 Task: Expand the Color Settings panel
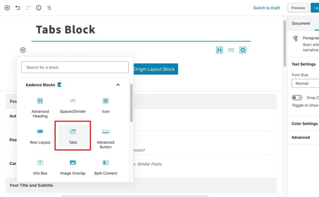coord(305,124)
